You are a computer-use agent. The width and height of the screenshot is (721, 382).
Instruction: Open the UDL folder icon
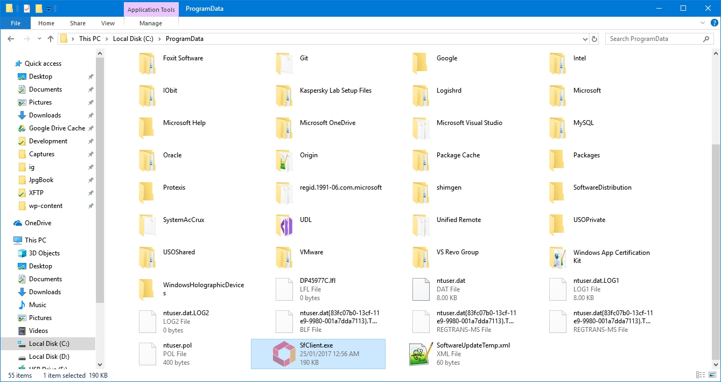pyautogui.click(x=284, y=225)
